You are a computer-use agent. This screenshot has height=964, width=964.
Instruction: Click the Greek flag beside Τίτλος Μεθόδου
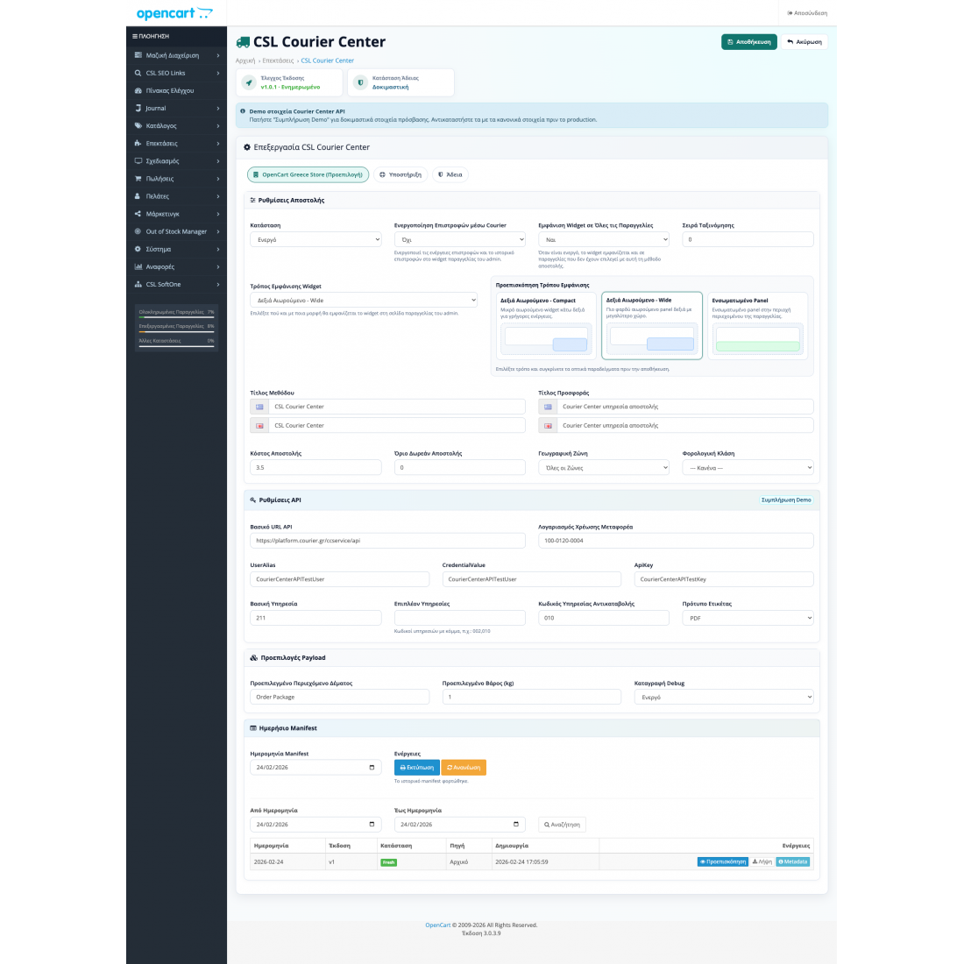click(x=259, y=407)
